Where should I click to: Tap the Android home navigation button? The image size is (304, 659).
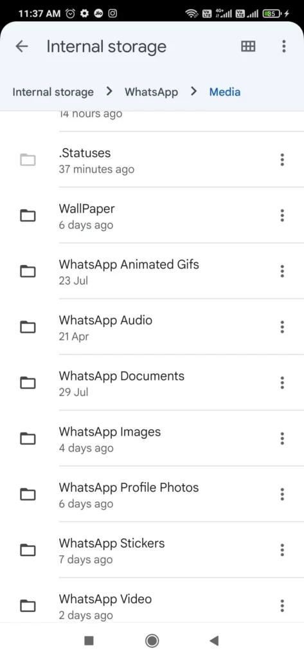tap(152, 640)
